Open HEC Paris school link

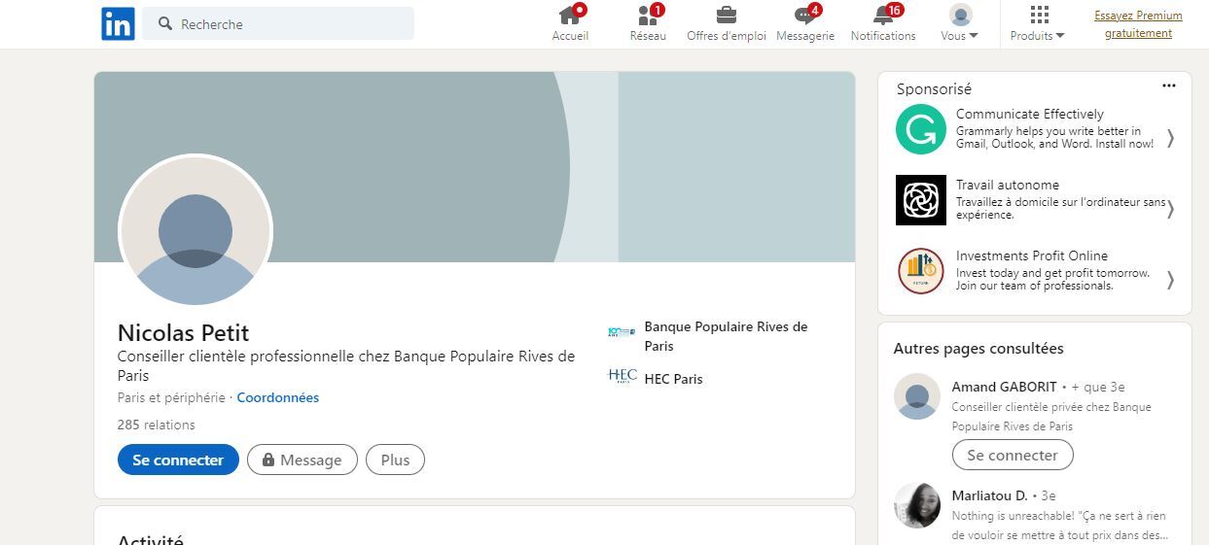pos(673,379)
